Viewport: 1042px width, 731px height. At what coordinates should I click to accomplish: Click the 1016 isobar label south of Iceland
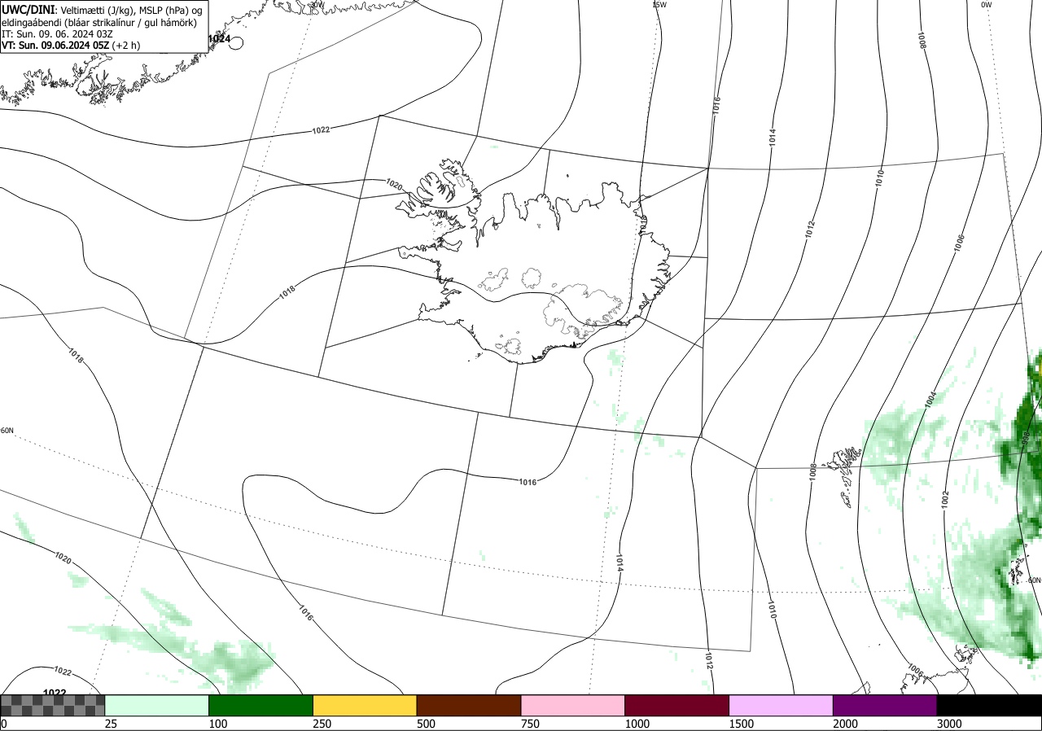click(528, 482)
